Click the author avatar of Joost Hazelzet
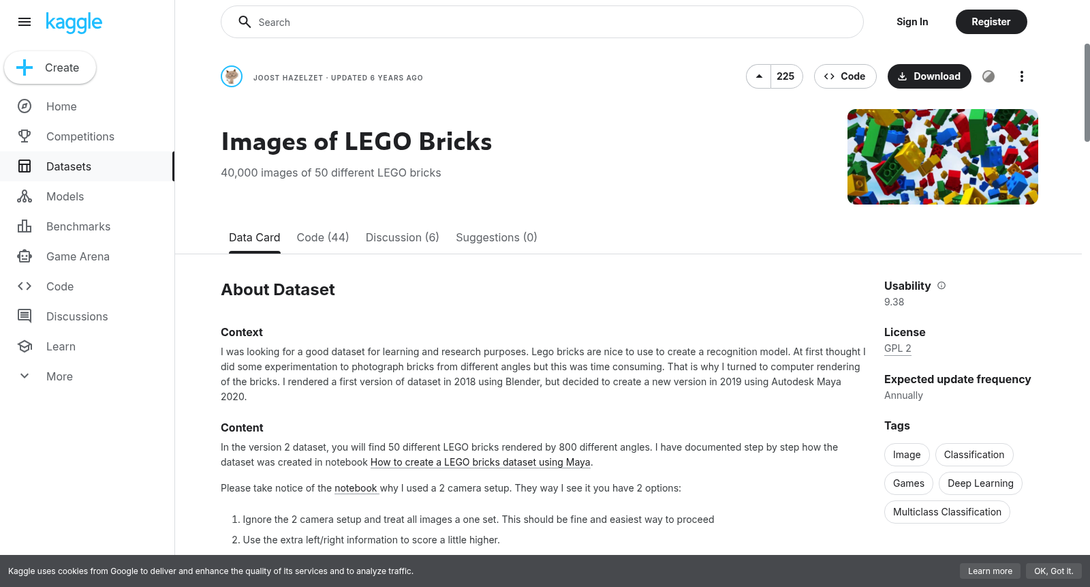The width and height of the screenshot is (1090, 587). click(232, 76)
